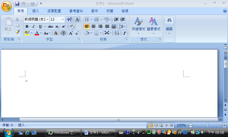The image size is (228, 137).
Task: Click the 100% zoom level
Action: pyautogui.click(x=181, y=125)
